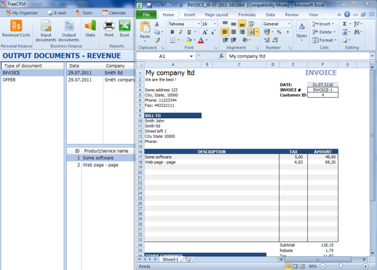Switch to the Formulas tab
Image resolution: width=377 pixels, height=270 pixels.
[x=247, y=15]
